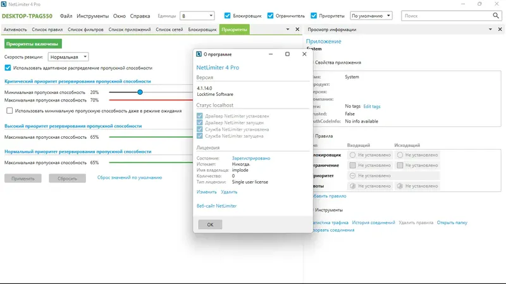
Task: Enable minimum bandwidth in idle mode checkbox
Action: point(9,111)
